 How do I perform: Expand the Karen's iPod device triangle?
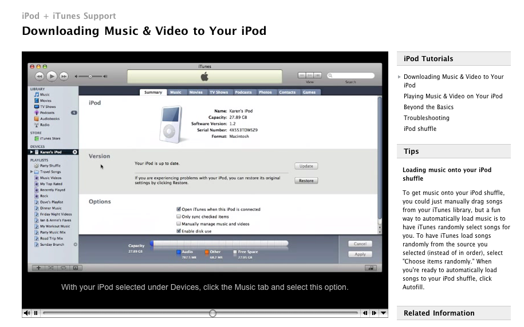(x=32, y=152)
